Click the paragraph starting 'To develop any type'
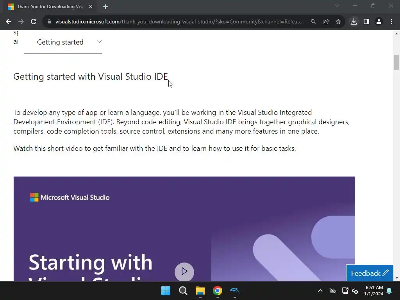Screen dimensions: 400x300 [x=181, y=122]
